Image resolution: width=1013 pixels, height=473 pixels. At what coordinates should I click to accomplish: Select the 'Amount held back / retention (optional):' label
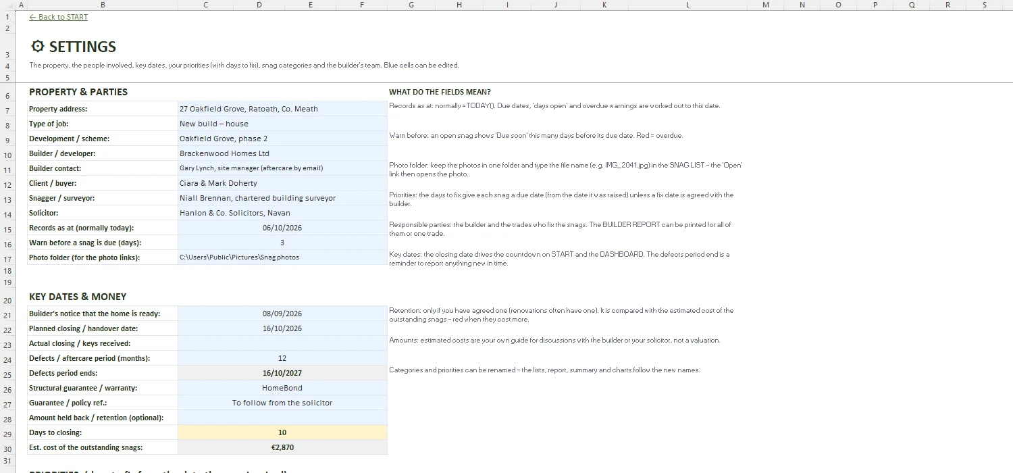point(103,418)
